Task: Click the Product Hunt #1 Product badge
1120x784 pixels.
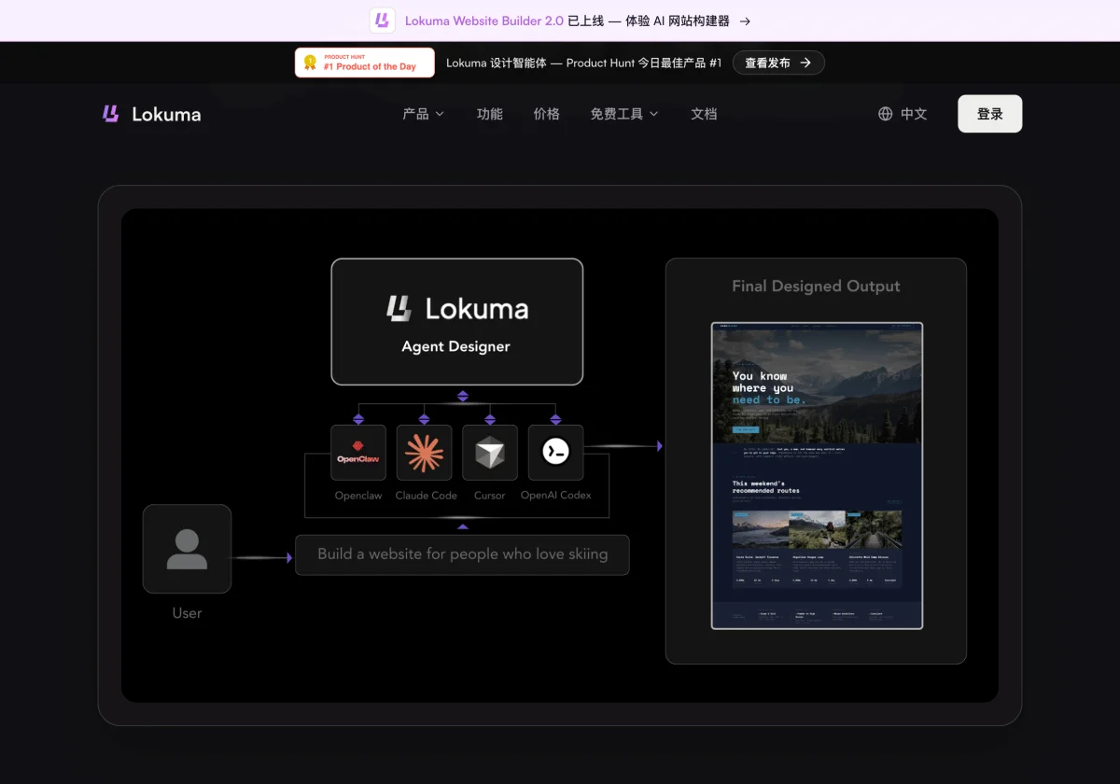Action: [365, 63]
